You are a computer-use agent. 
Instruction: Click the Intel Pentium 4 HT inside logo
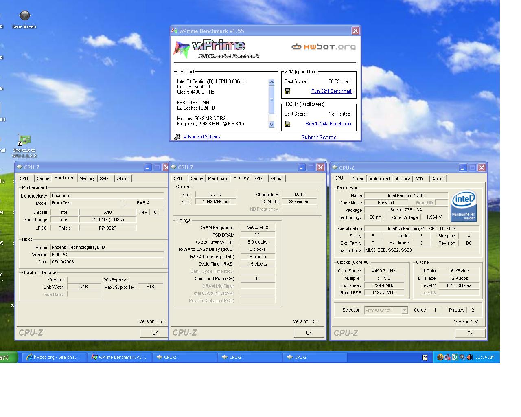(x=464, y=206)
